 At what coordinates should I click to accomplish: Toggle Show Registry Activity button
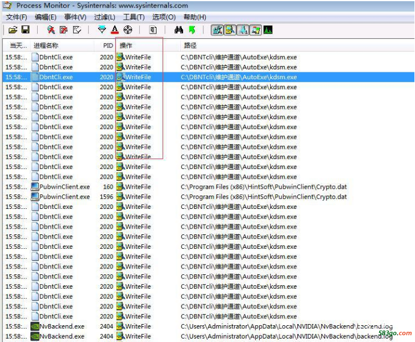pos(217,30)
